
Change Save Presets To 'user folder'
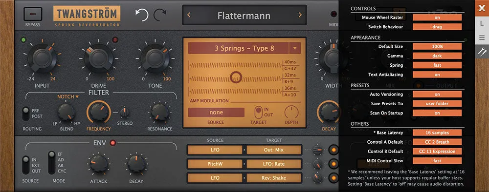tap(437, 103)
